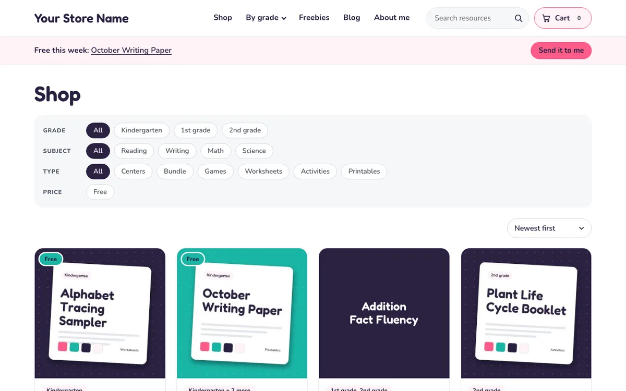Toggle the Free price filter
The image size is (626, 391).
coord(100,192)
